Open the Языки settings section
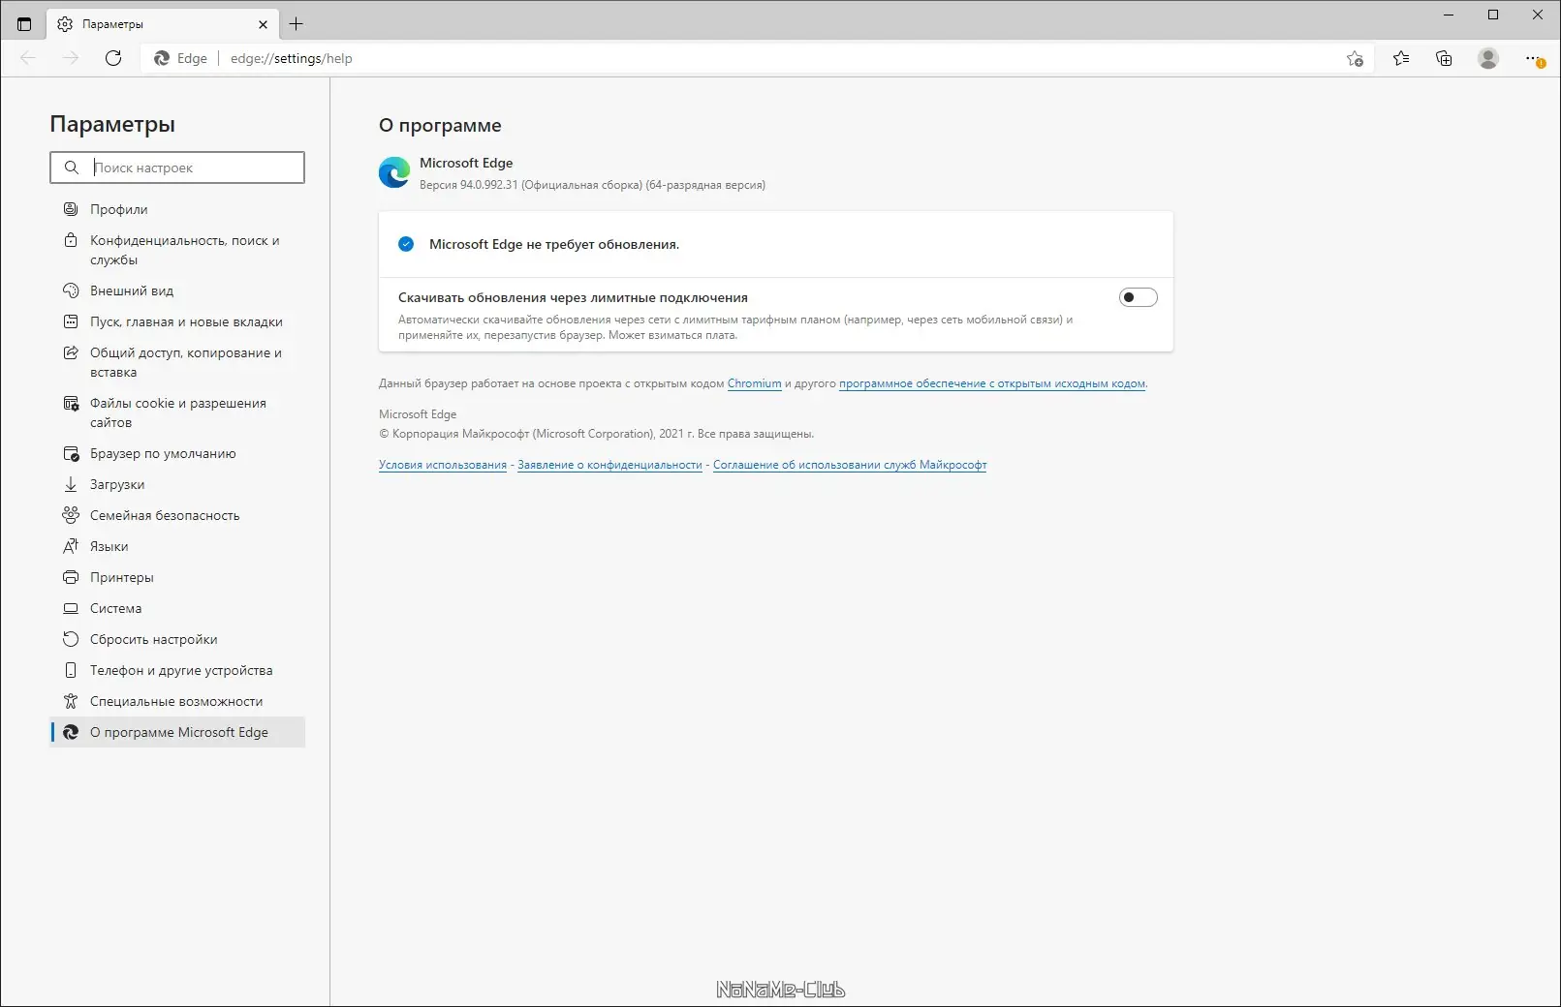The height and width of the screenshot is (1007, 1561). tap(177, 546)
